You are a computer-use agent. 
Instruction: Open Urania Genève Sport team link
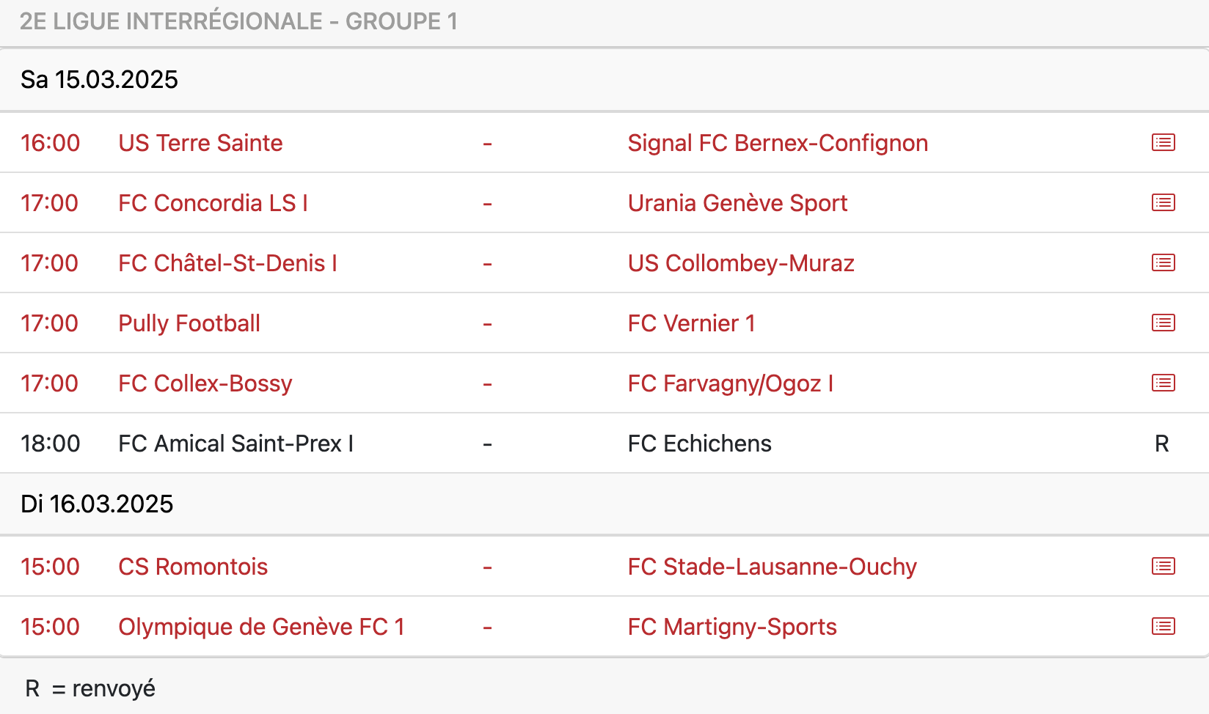coord(737,203)
